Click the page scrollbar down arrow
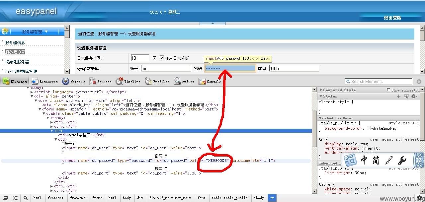Image resolution: width=425 pixels, height=202 pixels. (422, 71)
